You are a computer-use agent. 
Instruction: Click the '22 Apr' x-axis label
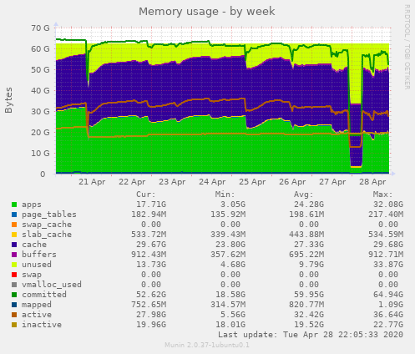132,182
